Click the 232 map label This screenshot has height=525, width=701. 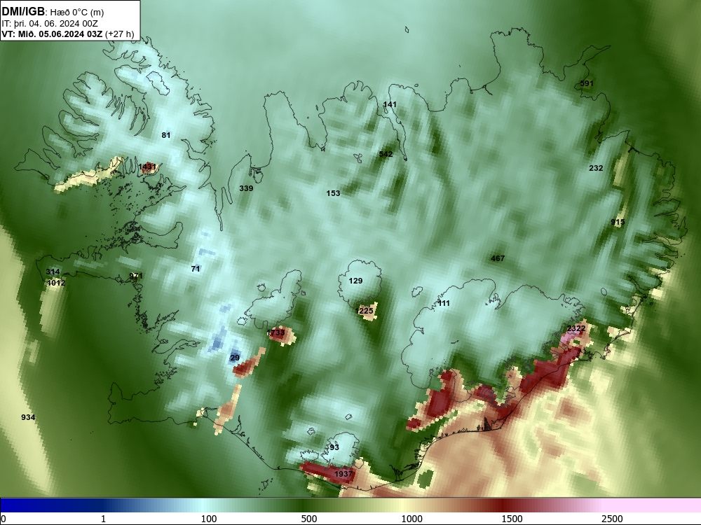coord(596,168)
